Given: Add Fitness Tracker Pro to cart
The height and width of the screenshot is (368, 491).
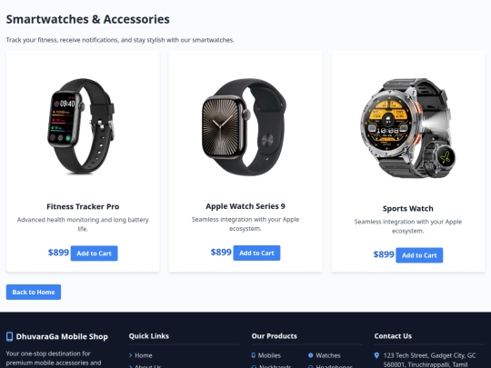Looking at the screenshot, I should click(x=95, y=254).
